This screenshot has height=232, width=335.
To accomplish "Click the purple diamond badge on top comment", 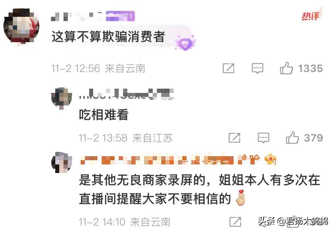I will 185,42.
